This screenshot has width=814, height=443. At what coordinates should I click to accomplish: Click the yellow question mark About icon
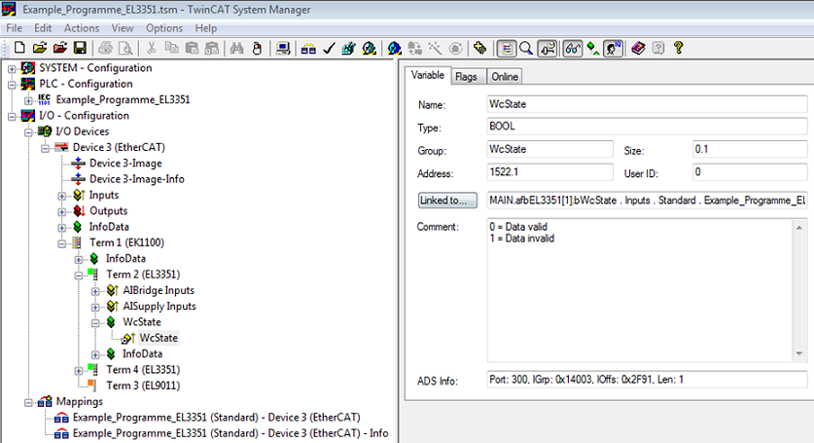(x=678, y=49)
